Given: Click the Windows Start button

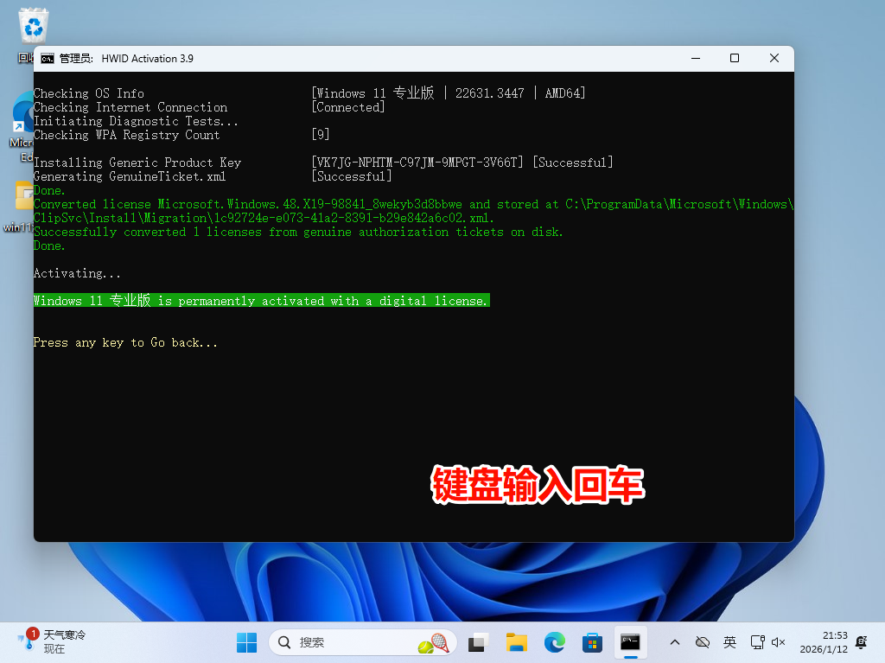Looking at the screenshot, I should [x=246, y=642].
